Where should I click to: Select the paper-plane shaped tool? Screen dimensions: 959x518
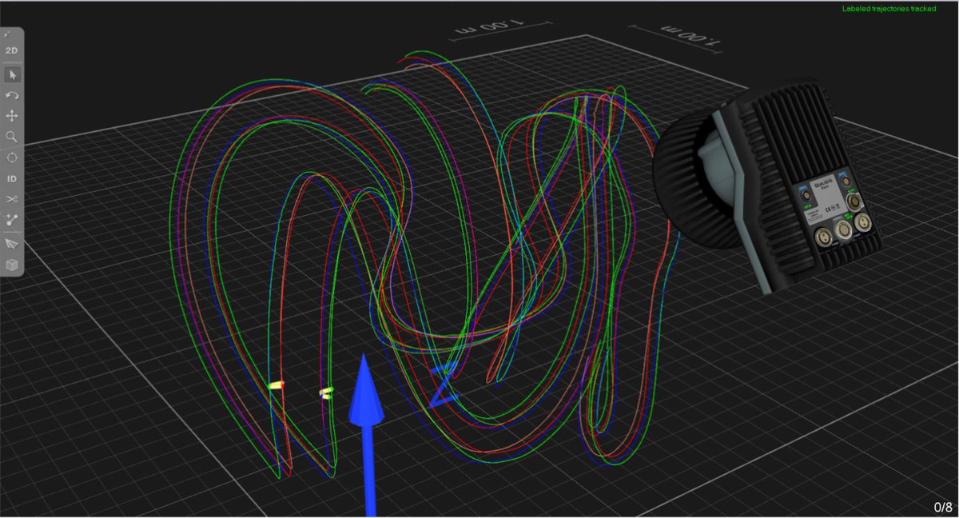tap(12, 243)
